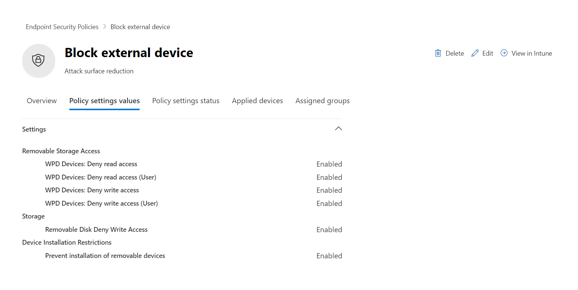Go to the Assigned groups tab

click(x=322, y=101)
